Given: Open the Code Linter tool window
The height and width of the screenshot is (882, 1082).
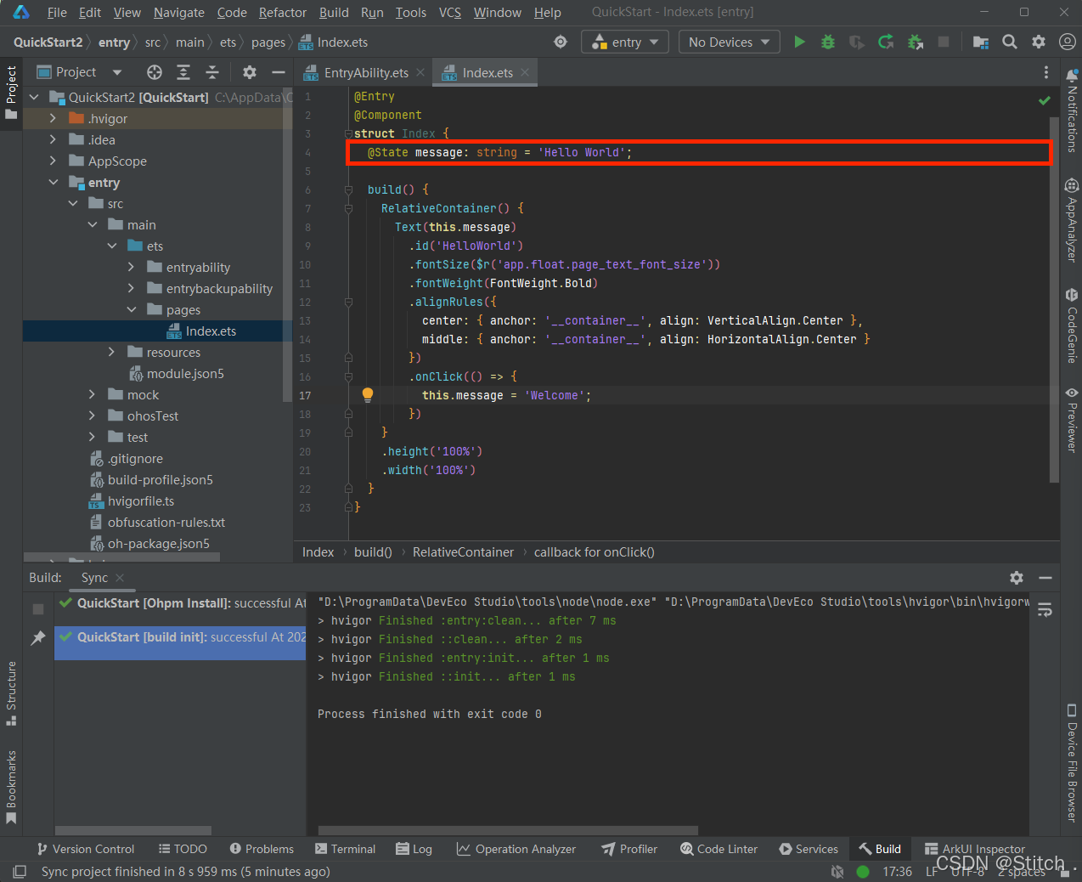Looking at the screenshot, I should point(719,849).
